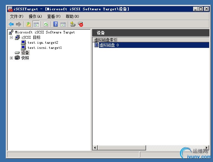Click the blue Back arrow toolbar icon

[x=11, y=24]
